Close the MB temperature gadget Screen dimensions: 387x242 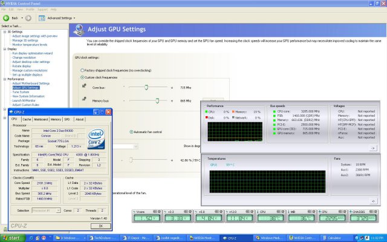(314, 212)
